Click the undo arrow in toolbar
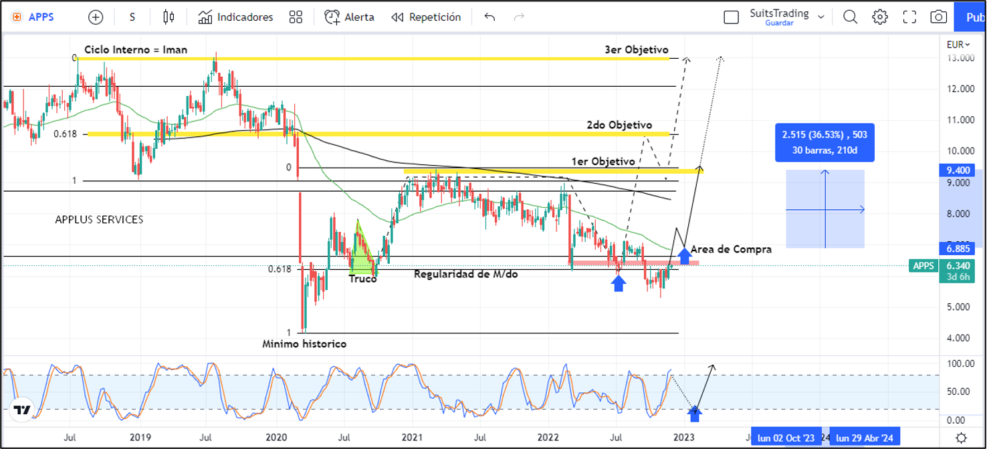The image size is (987, 449). pyautogui.click(x=489, y=17)
